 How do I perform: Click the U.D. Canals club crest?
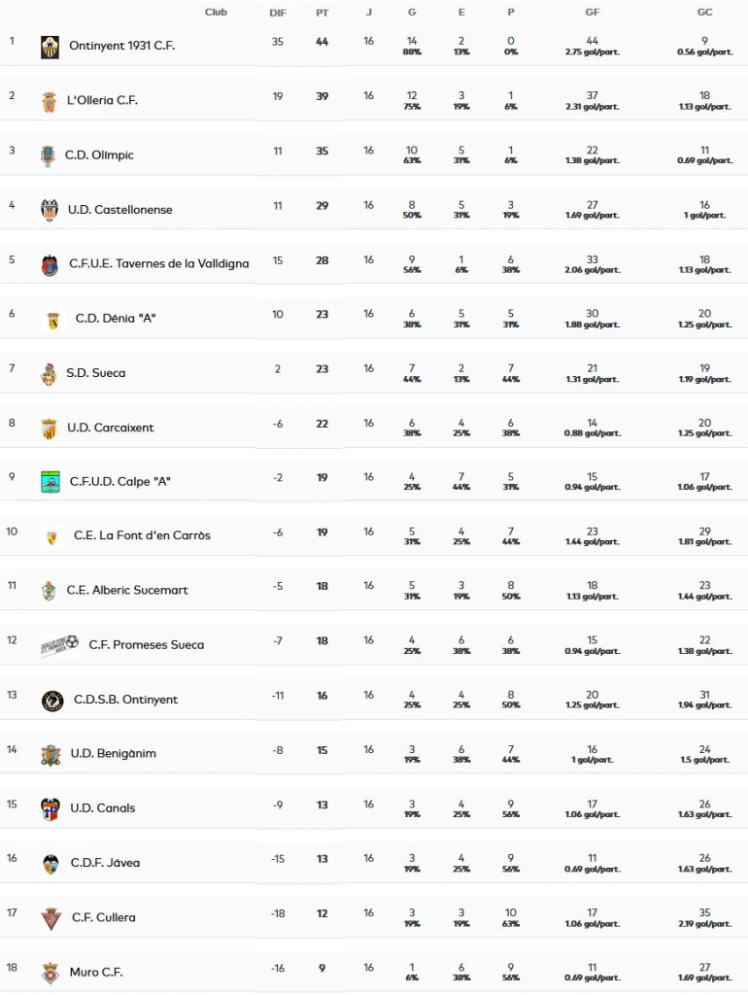tap(51, 808)
